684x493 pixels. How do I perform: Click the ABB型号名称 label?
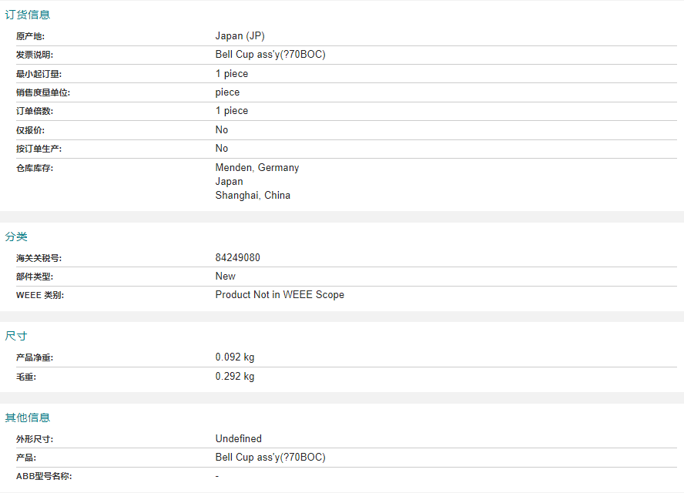click(x=44, y=476)
